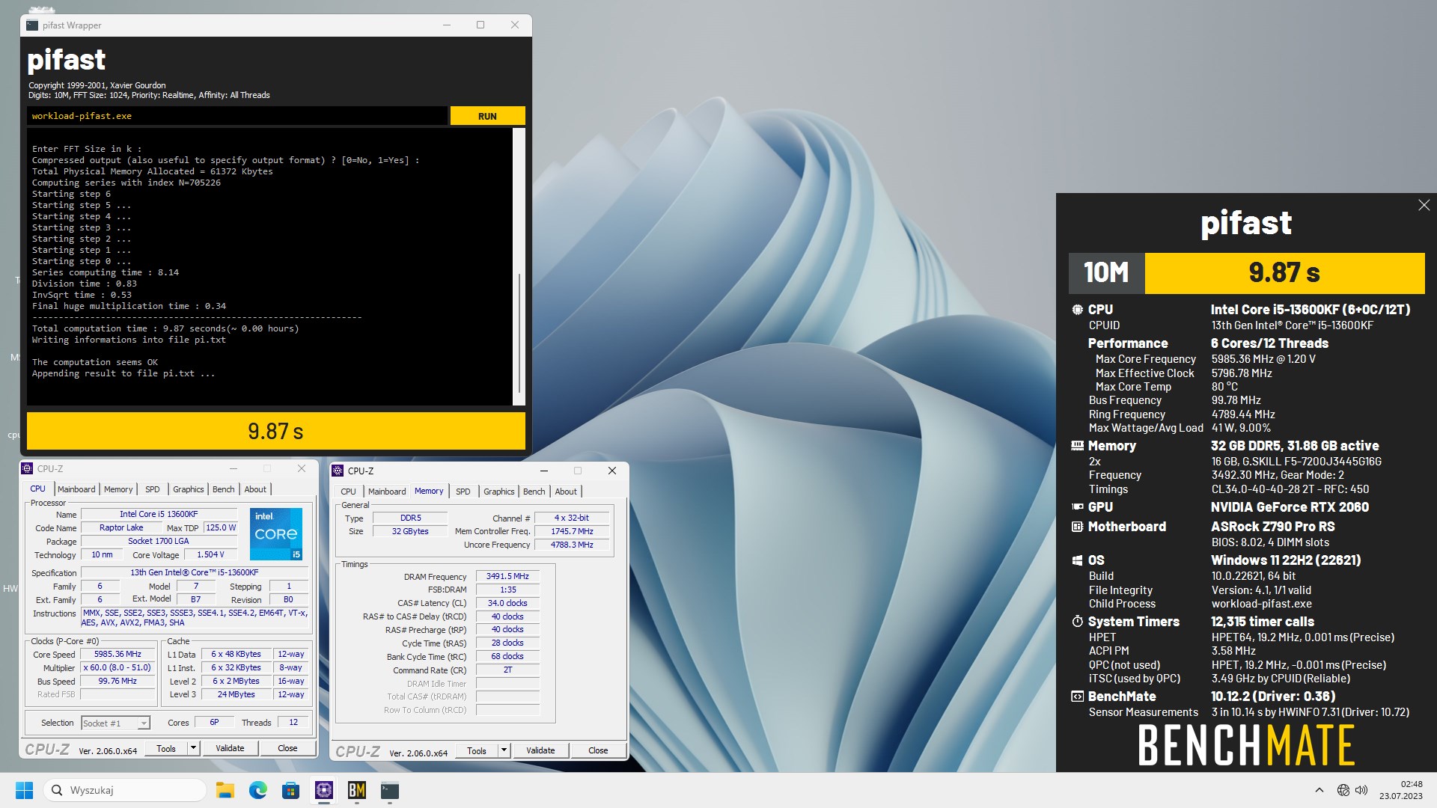Click the OS Windows icon in BenchMate panel
This screenshot has height=808, width=1437.
(1077, 560)
